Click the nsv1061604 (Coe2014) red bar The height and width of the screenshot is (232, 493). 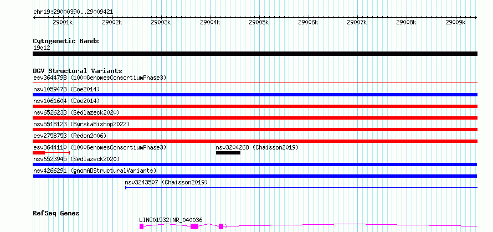[255, 106]
